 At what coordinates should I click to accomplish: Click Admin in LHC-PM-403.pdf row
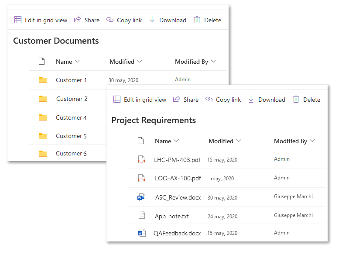tap(282, 159)
